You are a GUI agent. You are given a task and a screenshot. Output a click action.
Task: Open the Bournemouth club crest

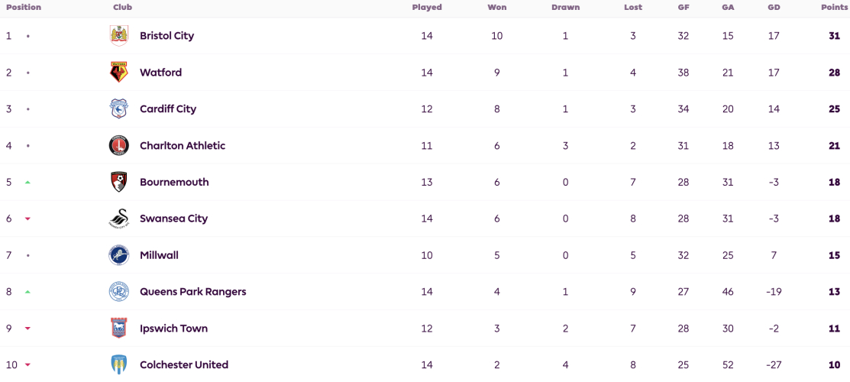click(x=118, y=182)
